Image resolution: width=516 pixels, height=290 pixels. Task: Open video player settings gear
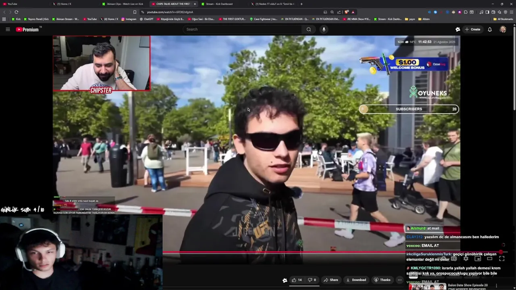click(x=466, y=259)
